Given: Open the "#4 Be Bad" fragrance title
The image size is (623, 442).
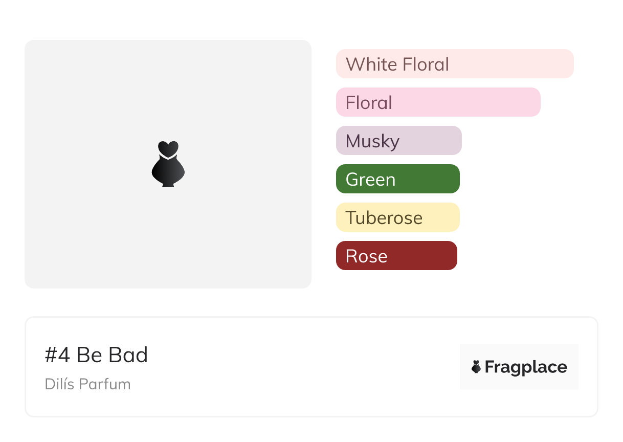Looking at the screenshot, I should click(96, 355).
